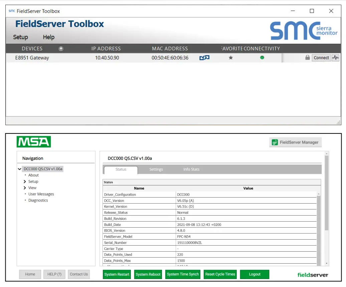Switch to the Settings tab
The height and width of the screenshot is (287, 346).
[x=156, y=169]
